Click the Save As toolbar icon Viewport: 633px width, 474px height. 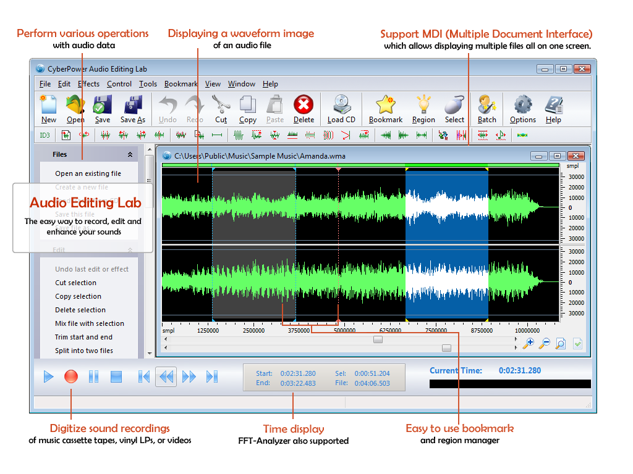(133, 104)
